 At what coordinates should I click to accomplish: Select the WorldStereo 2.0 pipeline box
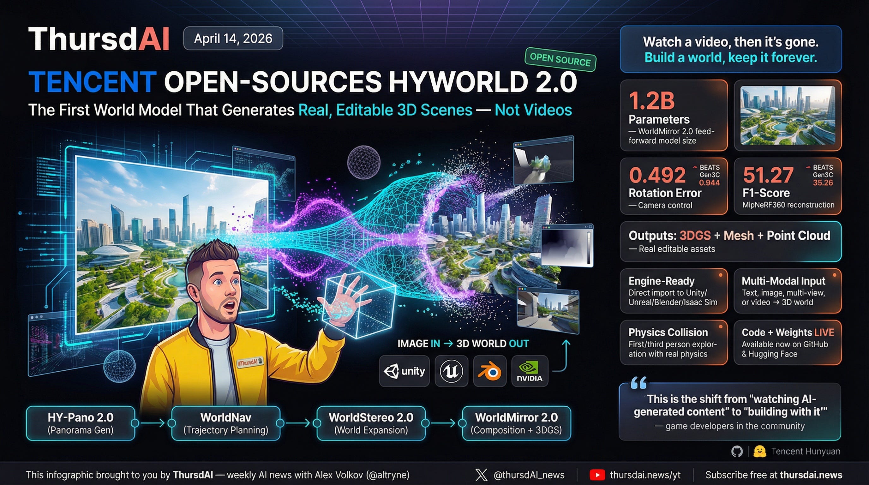coord(371,423)
